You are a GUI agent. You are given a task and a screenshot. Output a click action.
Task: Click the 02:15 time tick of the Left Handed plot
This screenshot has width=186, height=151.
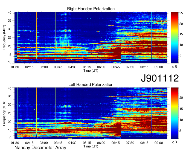pos(29,143)
